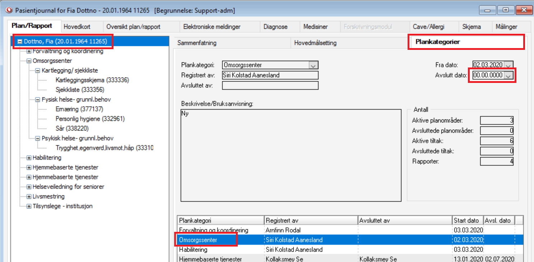Image resolution: width=534 pixels, height=262 pixels.
Task: Collapse the Omsorgssenter tree node
Action: [29, 61]
